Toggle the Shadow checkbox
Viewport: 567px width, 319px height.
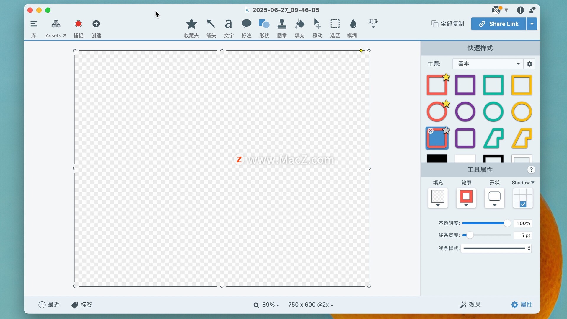[x=523, y=204]
